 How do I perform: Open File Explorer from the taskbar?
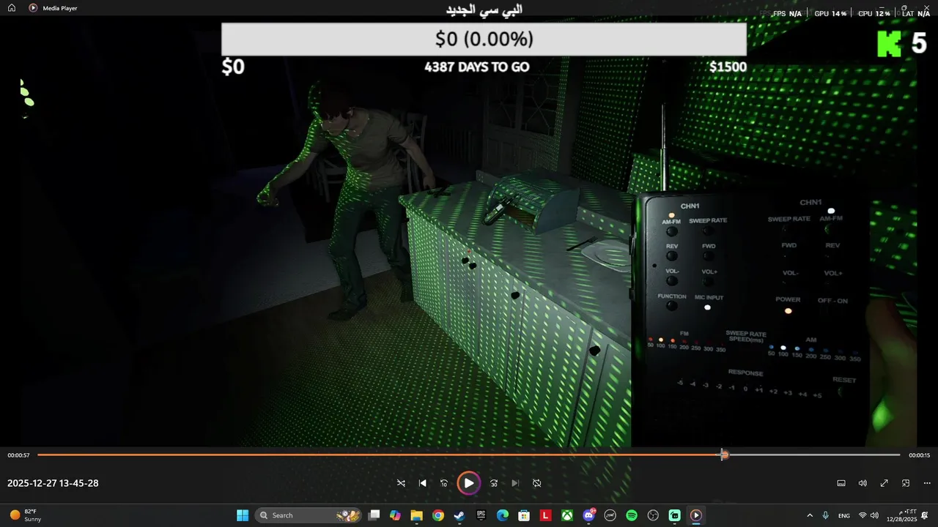click(x=416, y=515)
